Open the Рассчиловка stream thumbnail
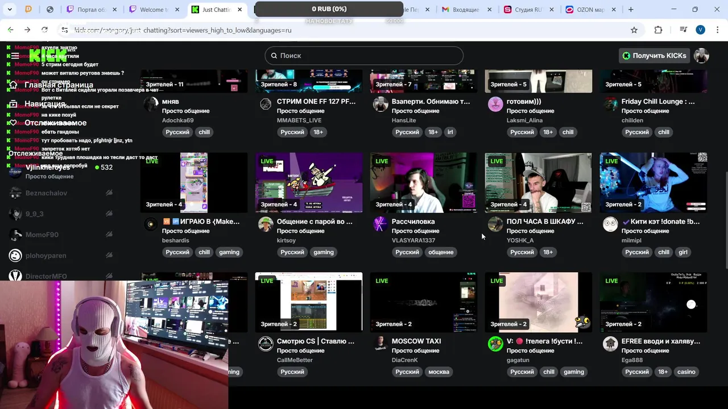 (x=423, y=182)
